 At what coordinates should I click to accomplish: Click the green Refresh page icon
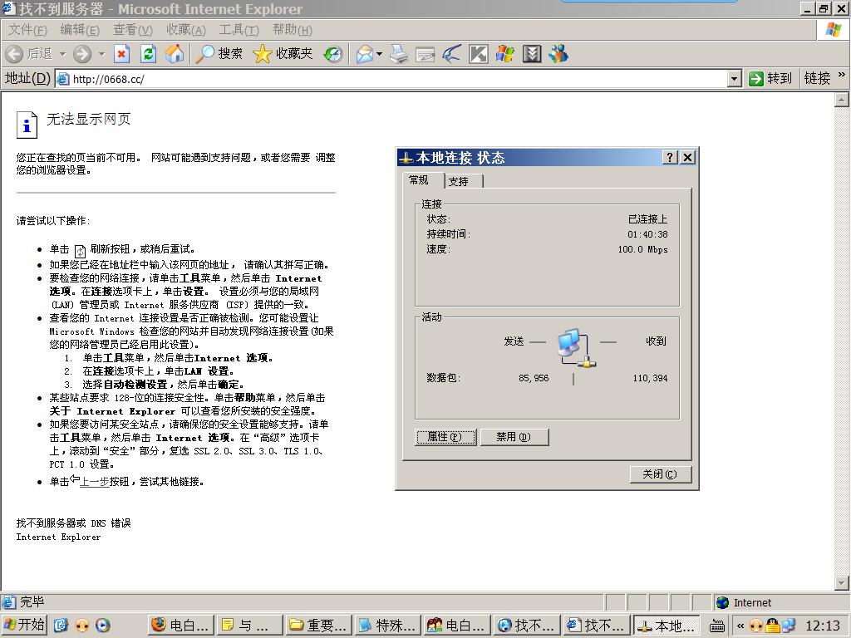point(148,54)
